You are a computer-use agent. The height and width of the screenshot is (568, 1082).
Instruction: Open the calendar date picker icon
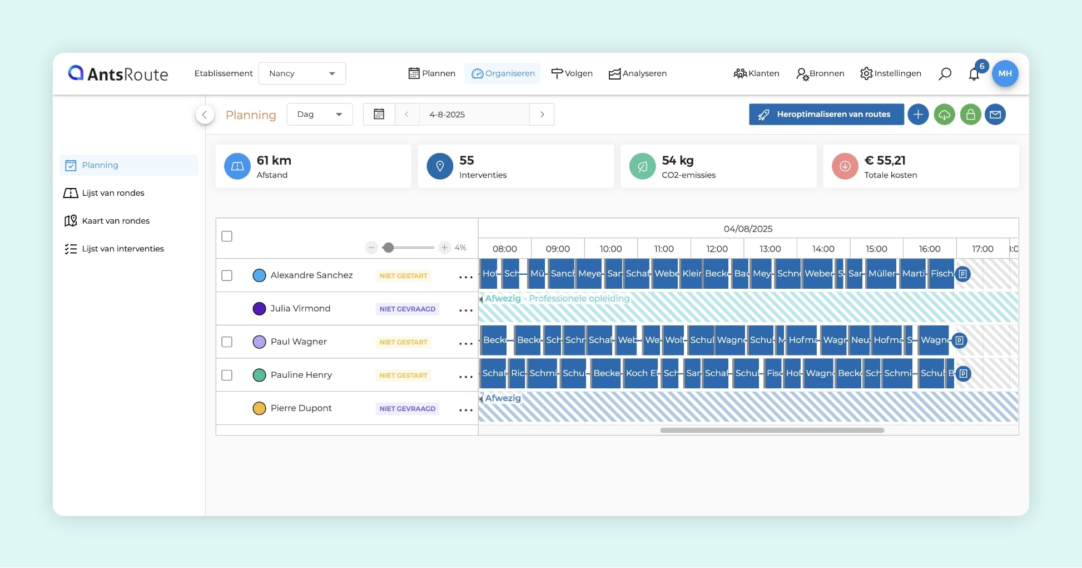click(379, 114)
